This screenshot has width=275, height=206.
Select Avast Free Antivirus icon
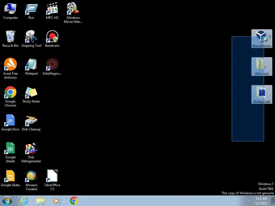click(x=10, y=68)
